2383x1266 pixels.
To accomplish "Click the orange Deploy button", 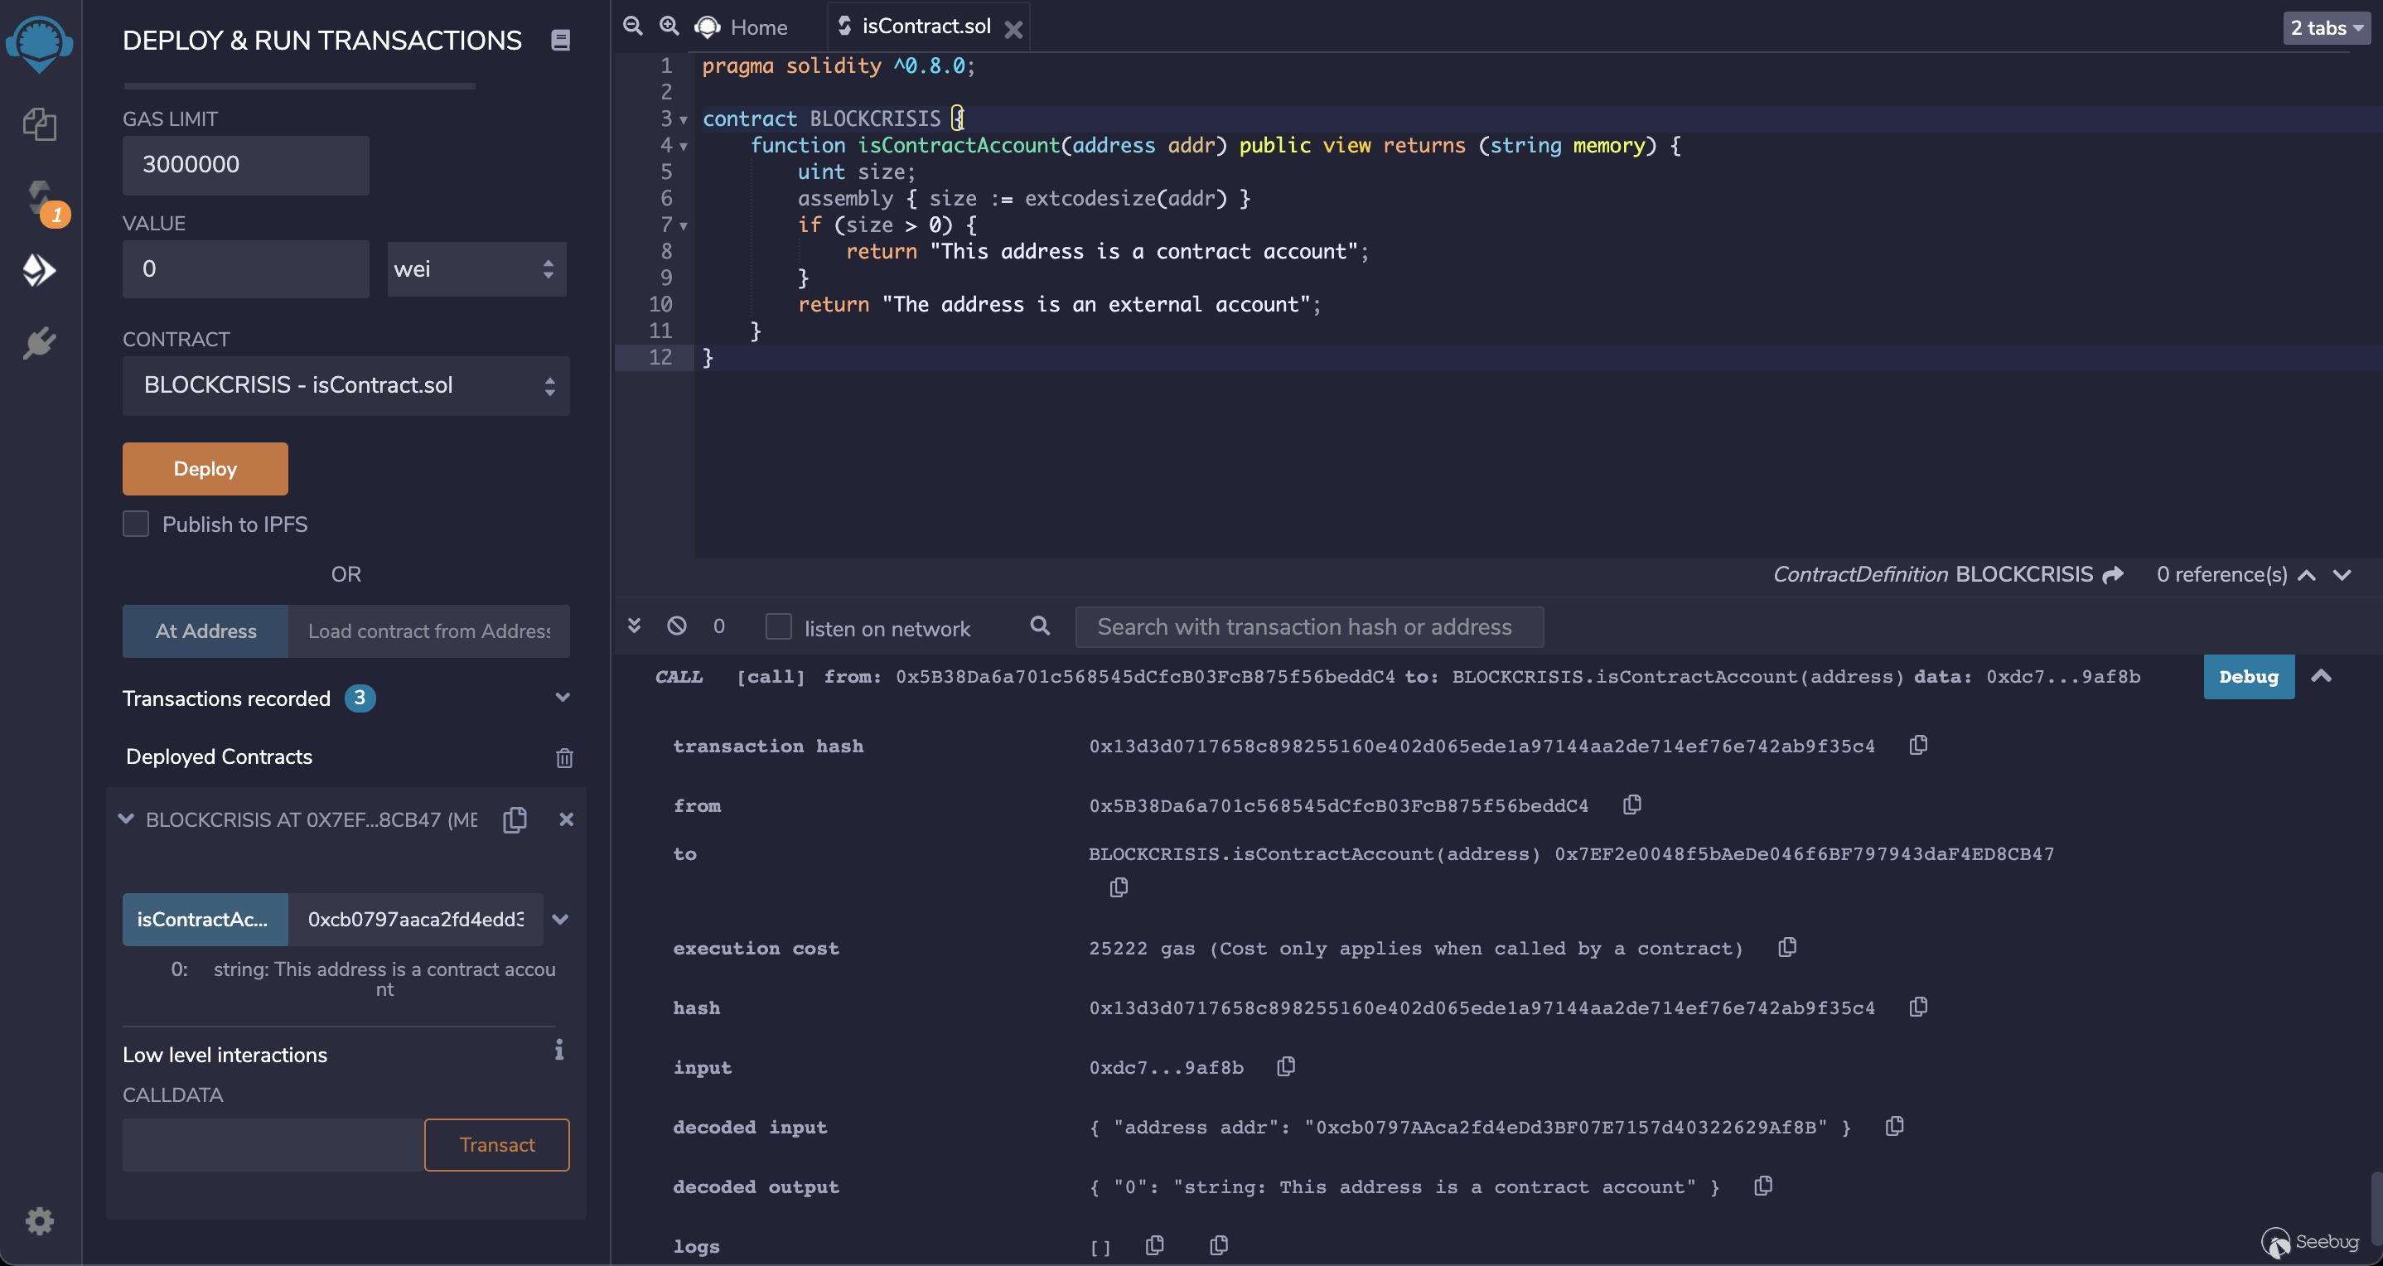I will pyautogui.click(x=205, y=469).
